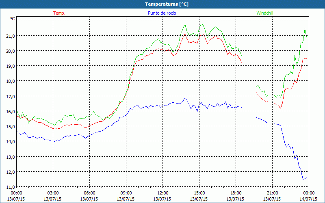Click the '20,0' y-axis value
This screenshot has width=325, height=203.
click(11, 51)
